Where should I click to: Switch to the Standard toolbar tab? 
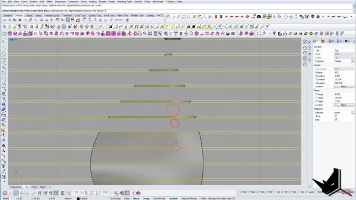tap(8, 16)
